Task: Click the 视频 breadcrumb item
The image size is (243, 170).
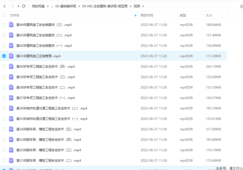Action: point(137,6)
